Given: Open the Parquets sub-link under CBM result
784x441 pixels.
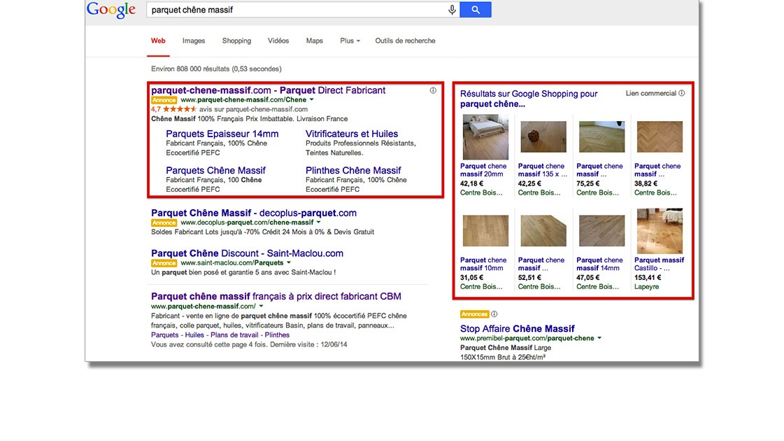Looking at the screenshot, I should [x=164, y=335].
